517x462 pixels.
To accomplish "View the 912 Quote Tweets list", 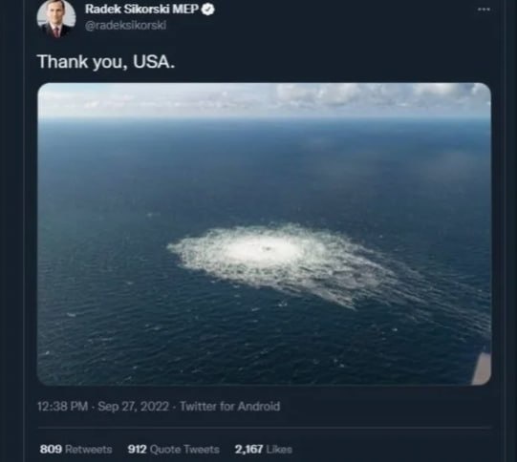I will (x=173, y=450).
